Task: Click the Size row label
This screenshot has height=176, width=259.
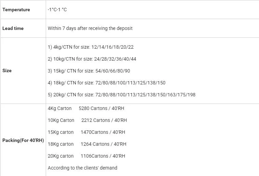Action: pyautogui.click(x=7, y=70)
